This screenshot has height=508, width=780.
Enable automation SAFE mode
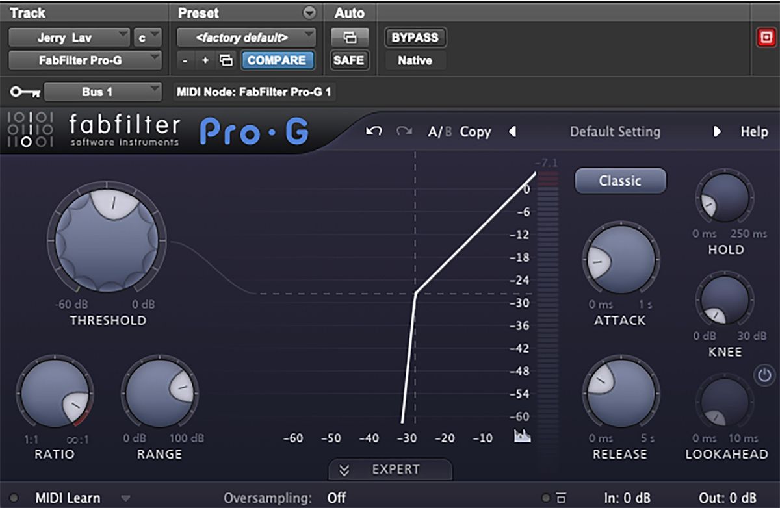tap(350, 60)
